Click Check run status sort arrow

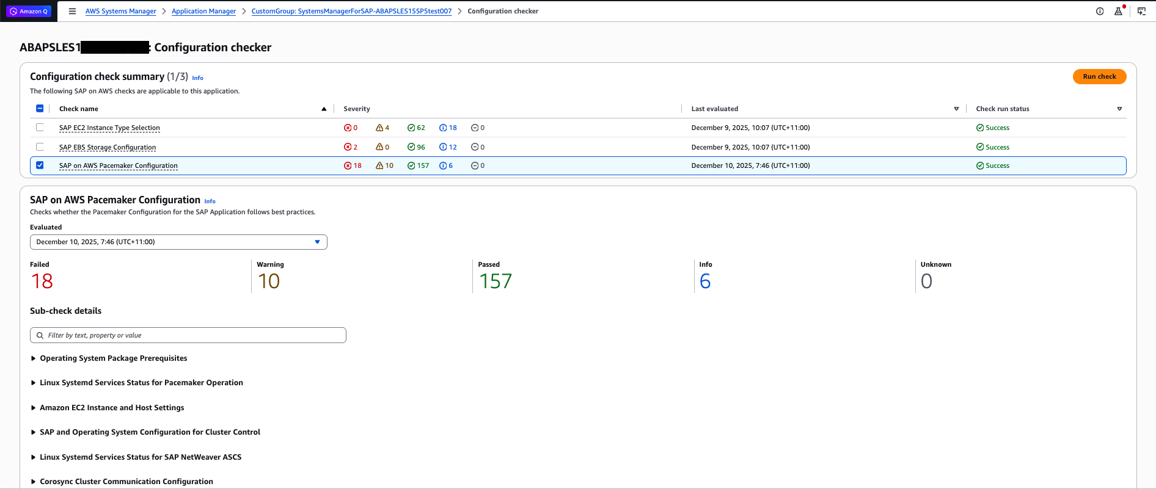[1119, 109]
